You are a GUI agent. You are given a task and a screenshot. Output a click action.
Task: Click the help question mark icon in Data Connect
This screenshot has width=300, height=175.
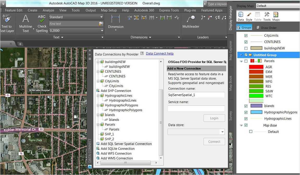[142, 53]
